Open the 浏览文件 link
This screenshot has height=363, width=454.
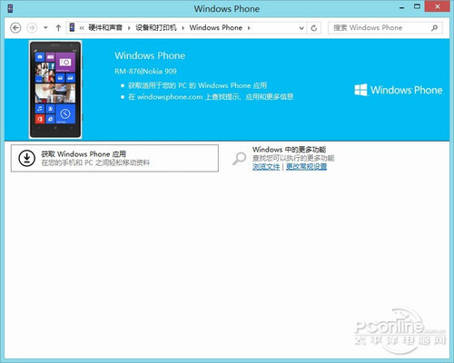(x=266, y=167)
